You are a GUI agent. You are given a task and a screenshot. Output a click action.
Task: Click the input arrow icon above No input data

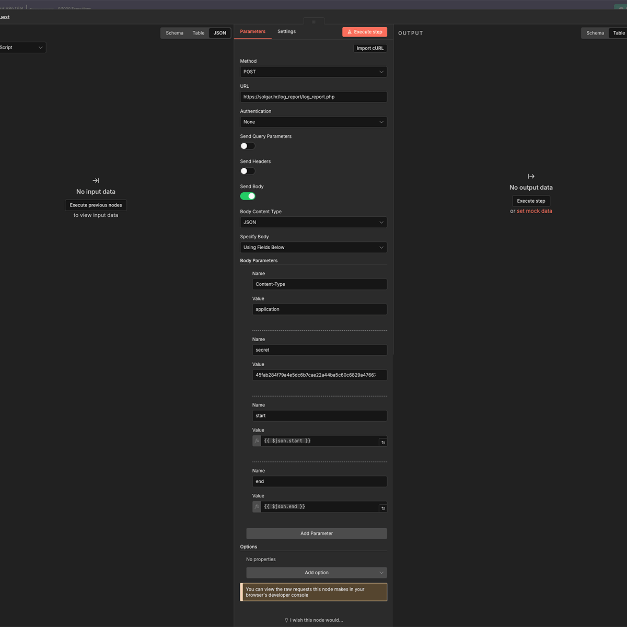point(96,180)
